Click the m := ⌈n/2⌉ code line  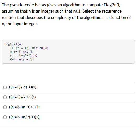tap(21, 52)
